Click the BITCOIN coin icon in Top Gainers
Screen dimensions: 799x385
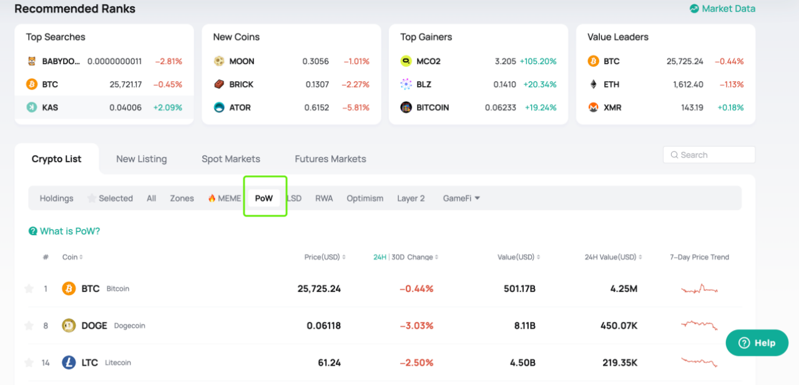406,107
